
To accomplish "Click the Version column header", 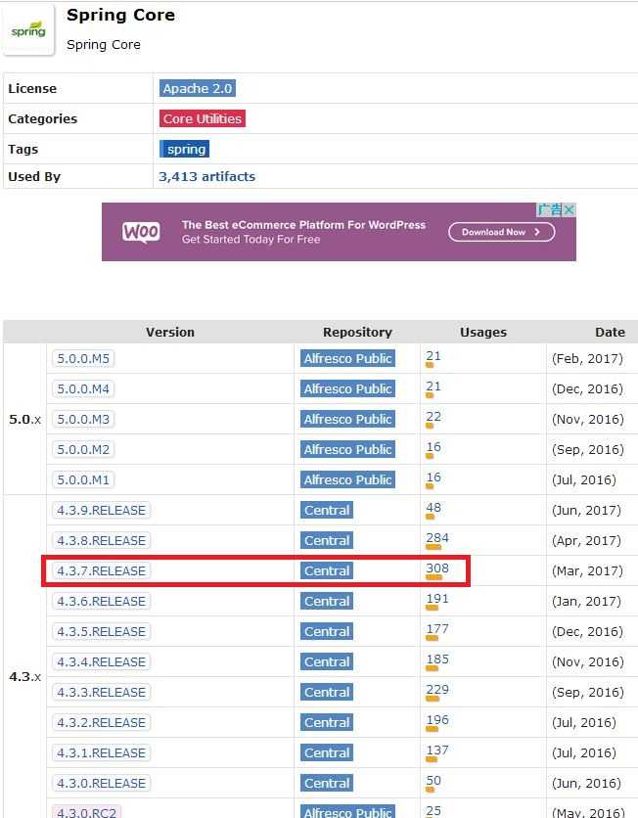I will tap(170, 332).
